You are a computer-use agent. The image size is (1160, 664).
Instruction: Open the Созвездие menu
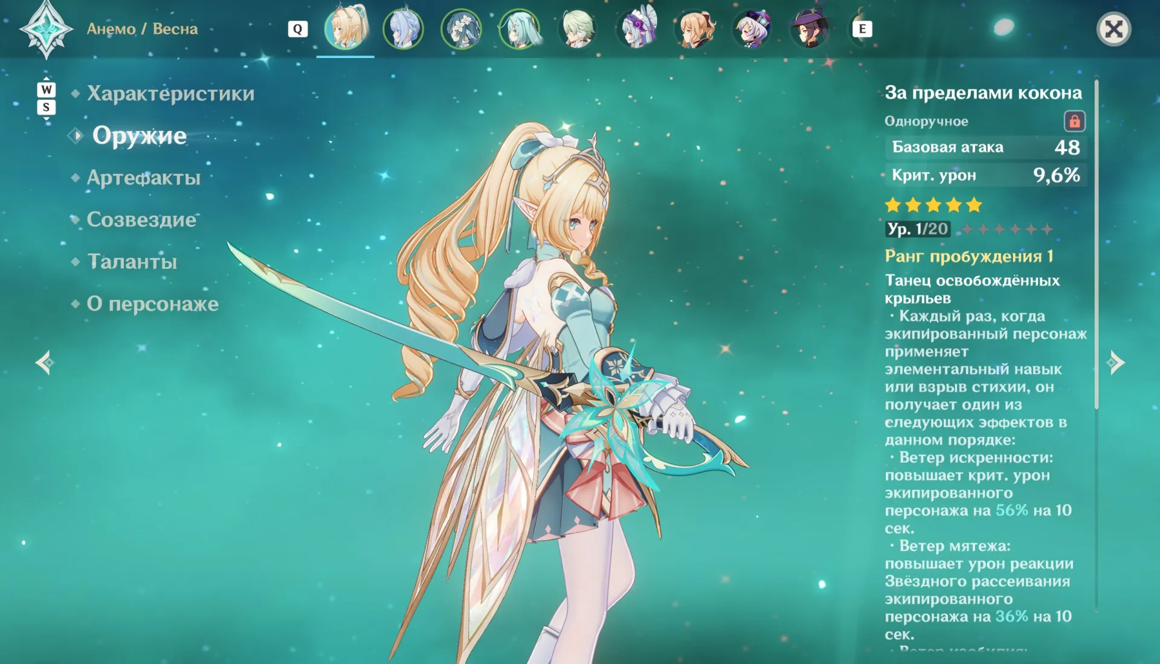tap(141, 219)
